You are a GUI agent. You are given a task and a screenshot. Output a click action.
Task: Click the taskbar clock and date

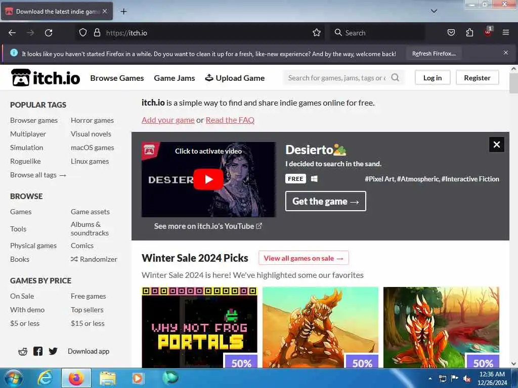point(492,378)
